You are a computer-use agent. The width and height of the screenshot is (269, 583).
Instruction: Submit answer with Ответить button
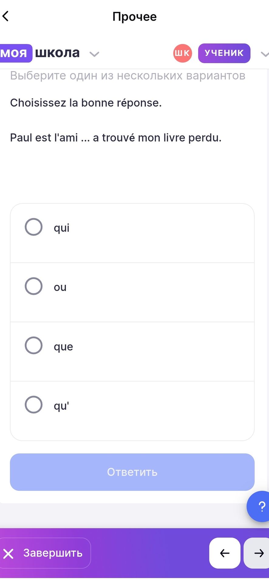pyautogui.click(x=132, y=472)
